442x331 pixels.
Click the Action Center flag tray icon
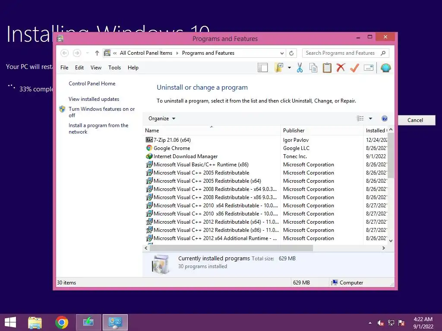pos(401,323)
